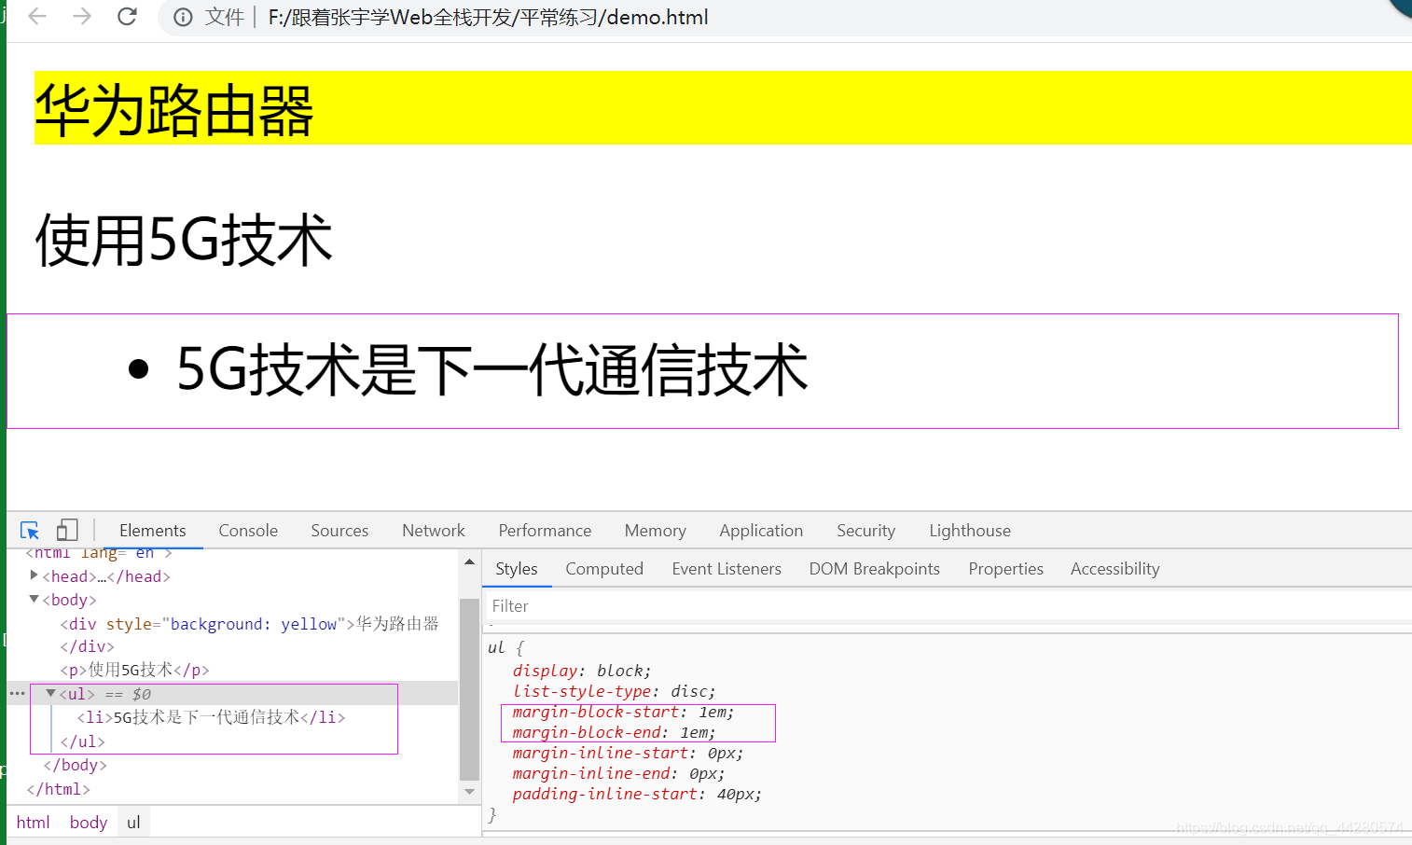The image size is (1412, 845).
Task: Select the closing /ul tag row
Action: point(82,741)
